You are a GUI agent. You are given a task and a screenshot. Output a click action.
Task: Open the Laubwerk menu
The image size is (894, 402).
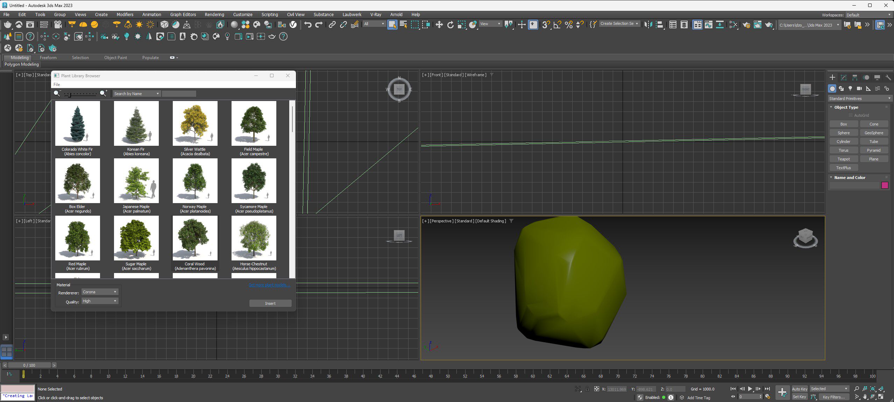(352, 15)
